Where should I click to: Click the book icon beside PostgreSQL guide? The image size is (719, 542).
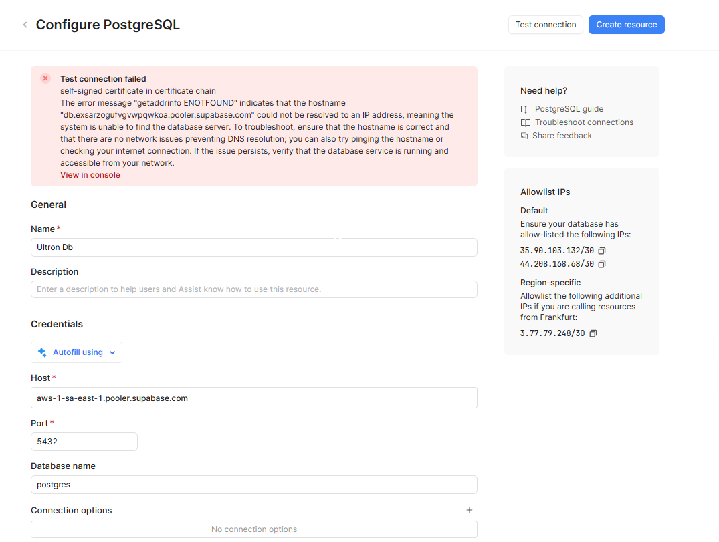click(x=525, y=109)
